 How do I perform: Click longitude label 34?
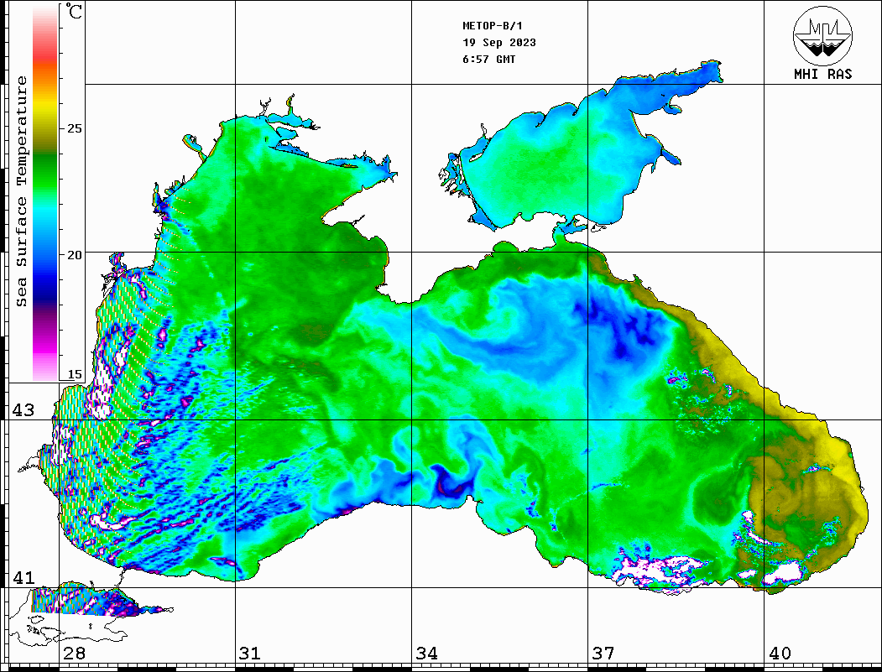(x=427, y=653)
